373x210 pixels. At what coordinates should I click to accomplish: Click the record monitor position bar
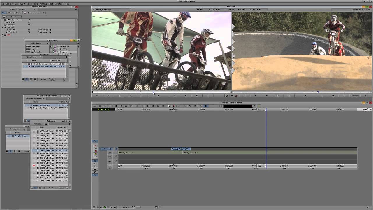tap(302, 92)
